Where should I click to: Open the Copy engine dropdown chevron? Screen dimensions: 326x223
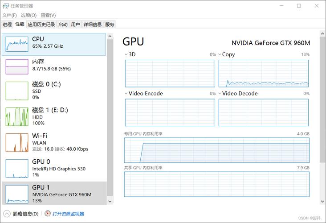pyautogui.click(x=220, y=54)
